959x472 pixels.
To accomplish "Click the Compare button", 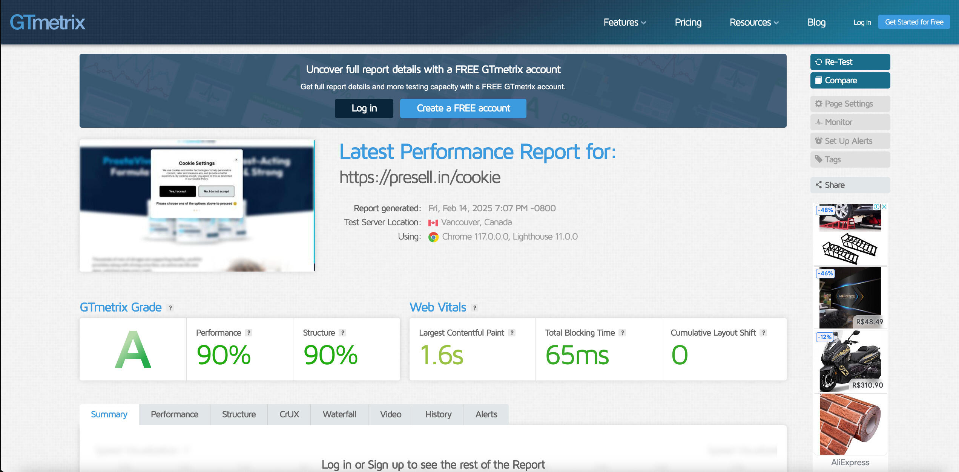I will (x=850, y=80).
